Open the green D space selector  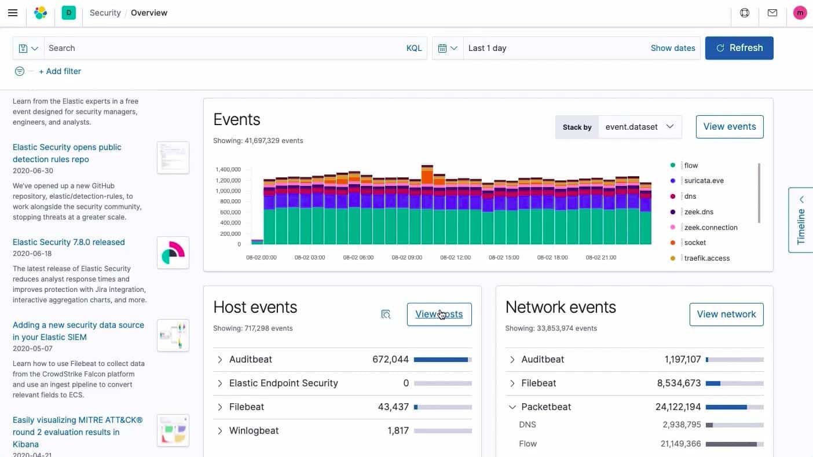tap(69, 13)
